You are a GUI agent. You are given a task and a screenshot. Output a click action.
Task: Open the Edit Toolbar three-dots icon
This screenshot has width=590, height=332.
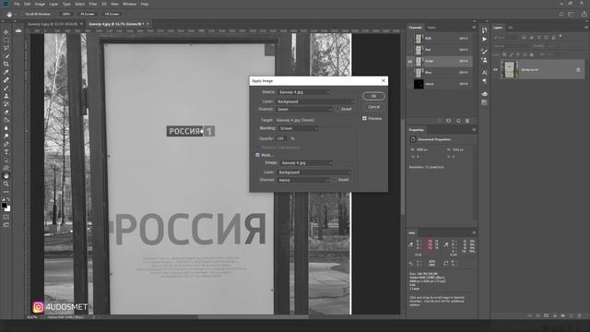click(x=6, y=192)
